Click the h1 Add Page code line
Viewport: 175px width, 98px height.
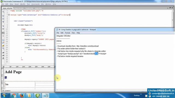pos(25,25)
